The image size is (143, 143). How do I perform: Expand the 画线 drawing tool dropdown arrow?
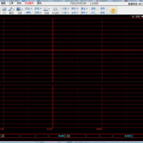14,9
